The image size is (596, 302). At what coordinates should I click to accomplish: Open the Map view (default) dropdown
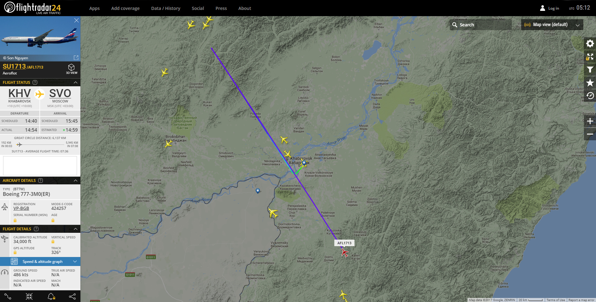(552, 25)
